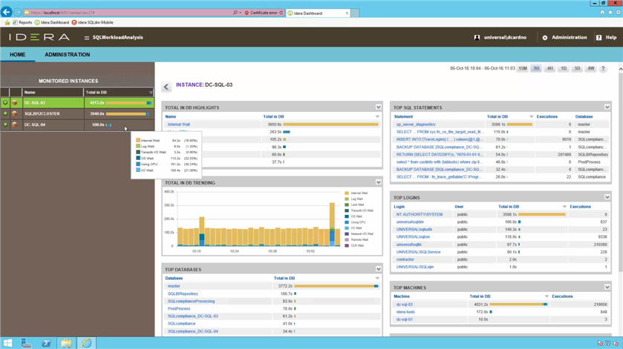623x349 pixels.
Task: Click the user profile icon beside universal\dcardno
Action: 477,37
